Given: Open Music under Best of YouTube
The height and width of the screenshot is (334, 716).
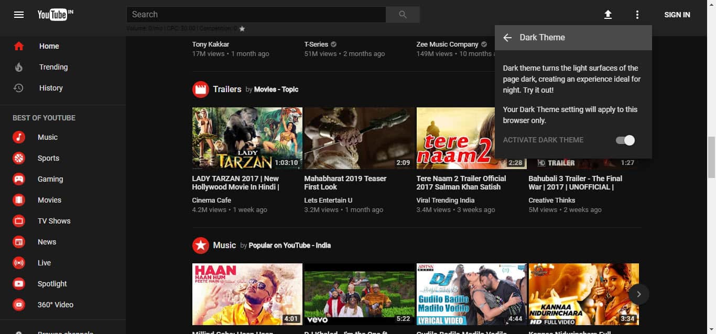Looking at the screenshot, I should (63, 137).
